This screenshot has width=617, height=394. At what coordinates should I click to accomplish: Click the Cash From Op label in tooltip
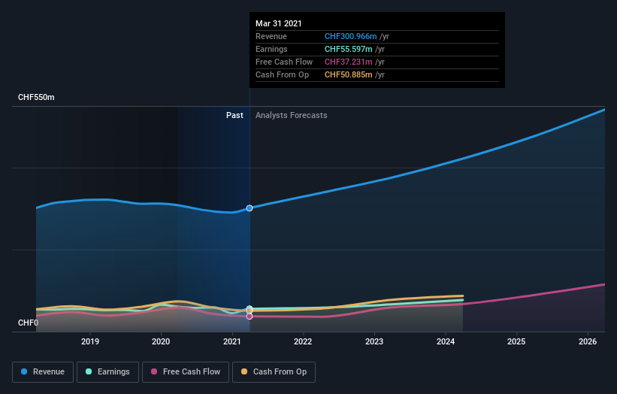pos(282,74)
